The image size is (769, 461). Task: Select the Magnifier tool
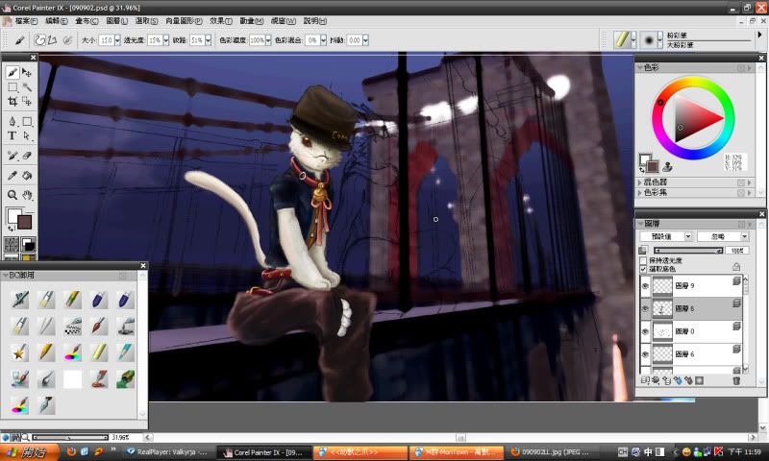tap(12, 195)
